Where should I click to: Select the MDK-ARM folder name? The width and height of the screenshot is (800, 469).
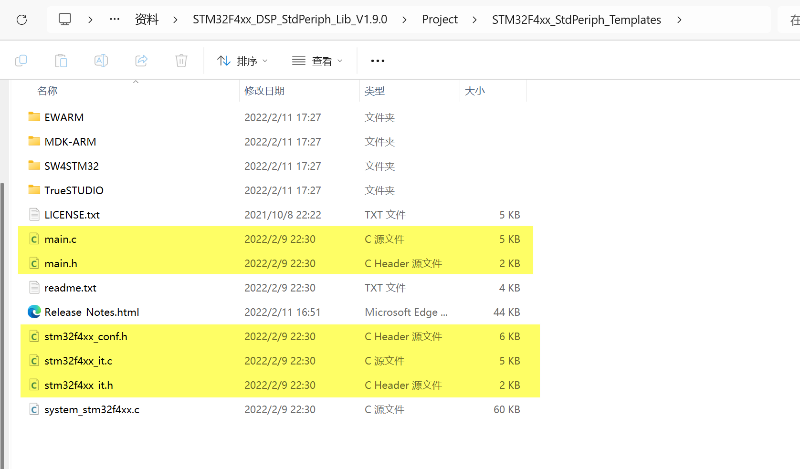[70, 142]
